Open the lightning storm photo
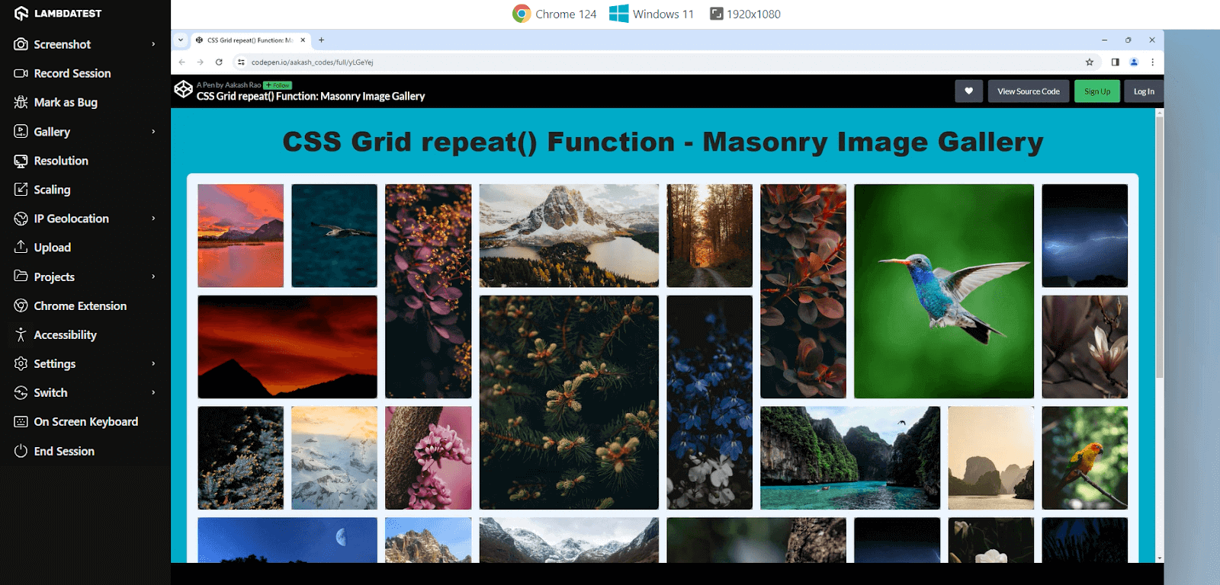 coord(1084,235)
